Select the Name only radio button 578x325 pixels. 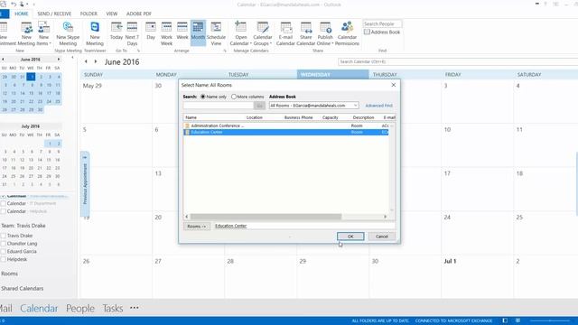[x=202, y=97]
